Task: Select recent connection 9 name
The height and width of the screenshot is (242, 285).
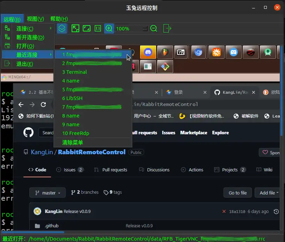Action: (x=93, y=124)
